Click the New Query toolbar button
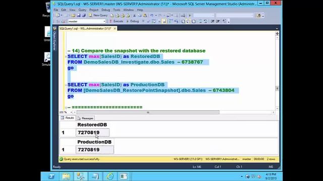The width and height of the screenshot is (323, 181). [x=98, y=16]
